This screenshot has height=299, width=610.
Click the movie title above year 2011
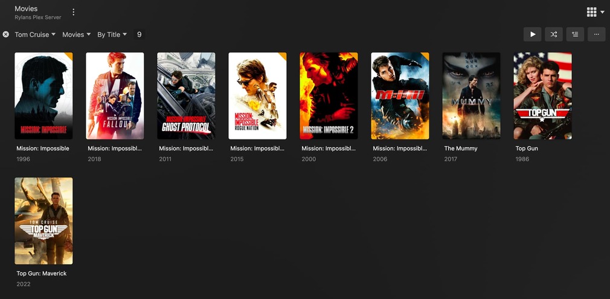(186, 149)
